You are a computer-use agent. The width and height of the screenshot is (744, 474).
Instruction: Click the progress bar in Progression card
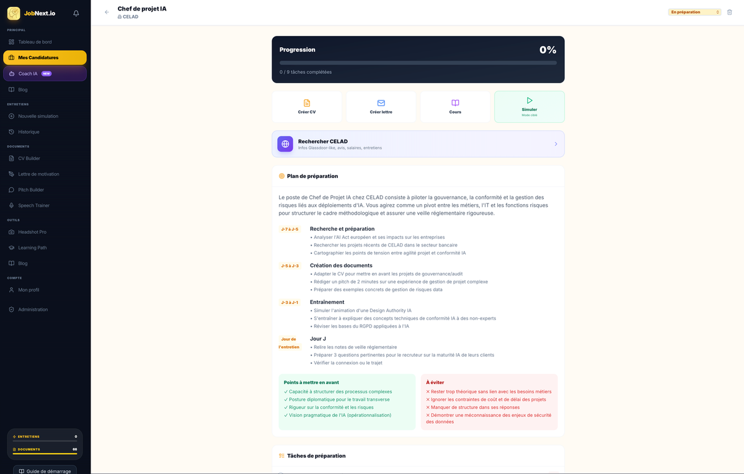point(418,63)
